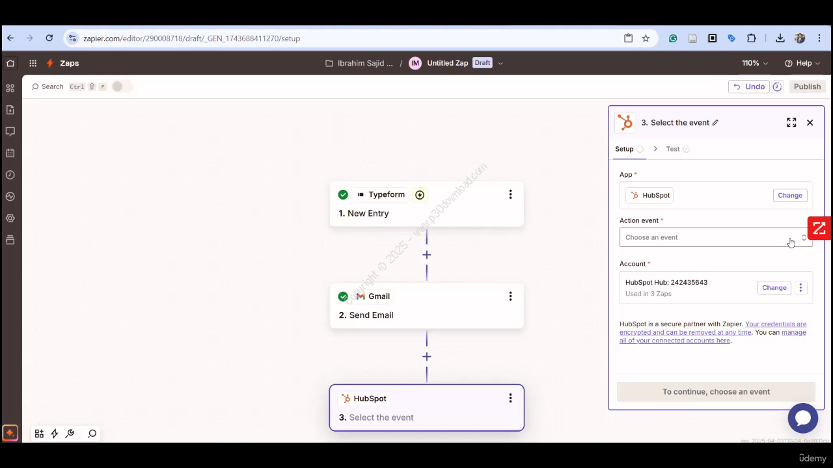Click the magnifier icon in bottom toolbar
Screen dimensions: 833x468
[92, 434]
